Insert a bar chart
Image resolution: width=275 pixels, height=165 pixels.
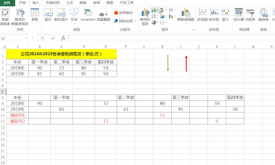[162, 10]
